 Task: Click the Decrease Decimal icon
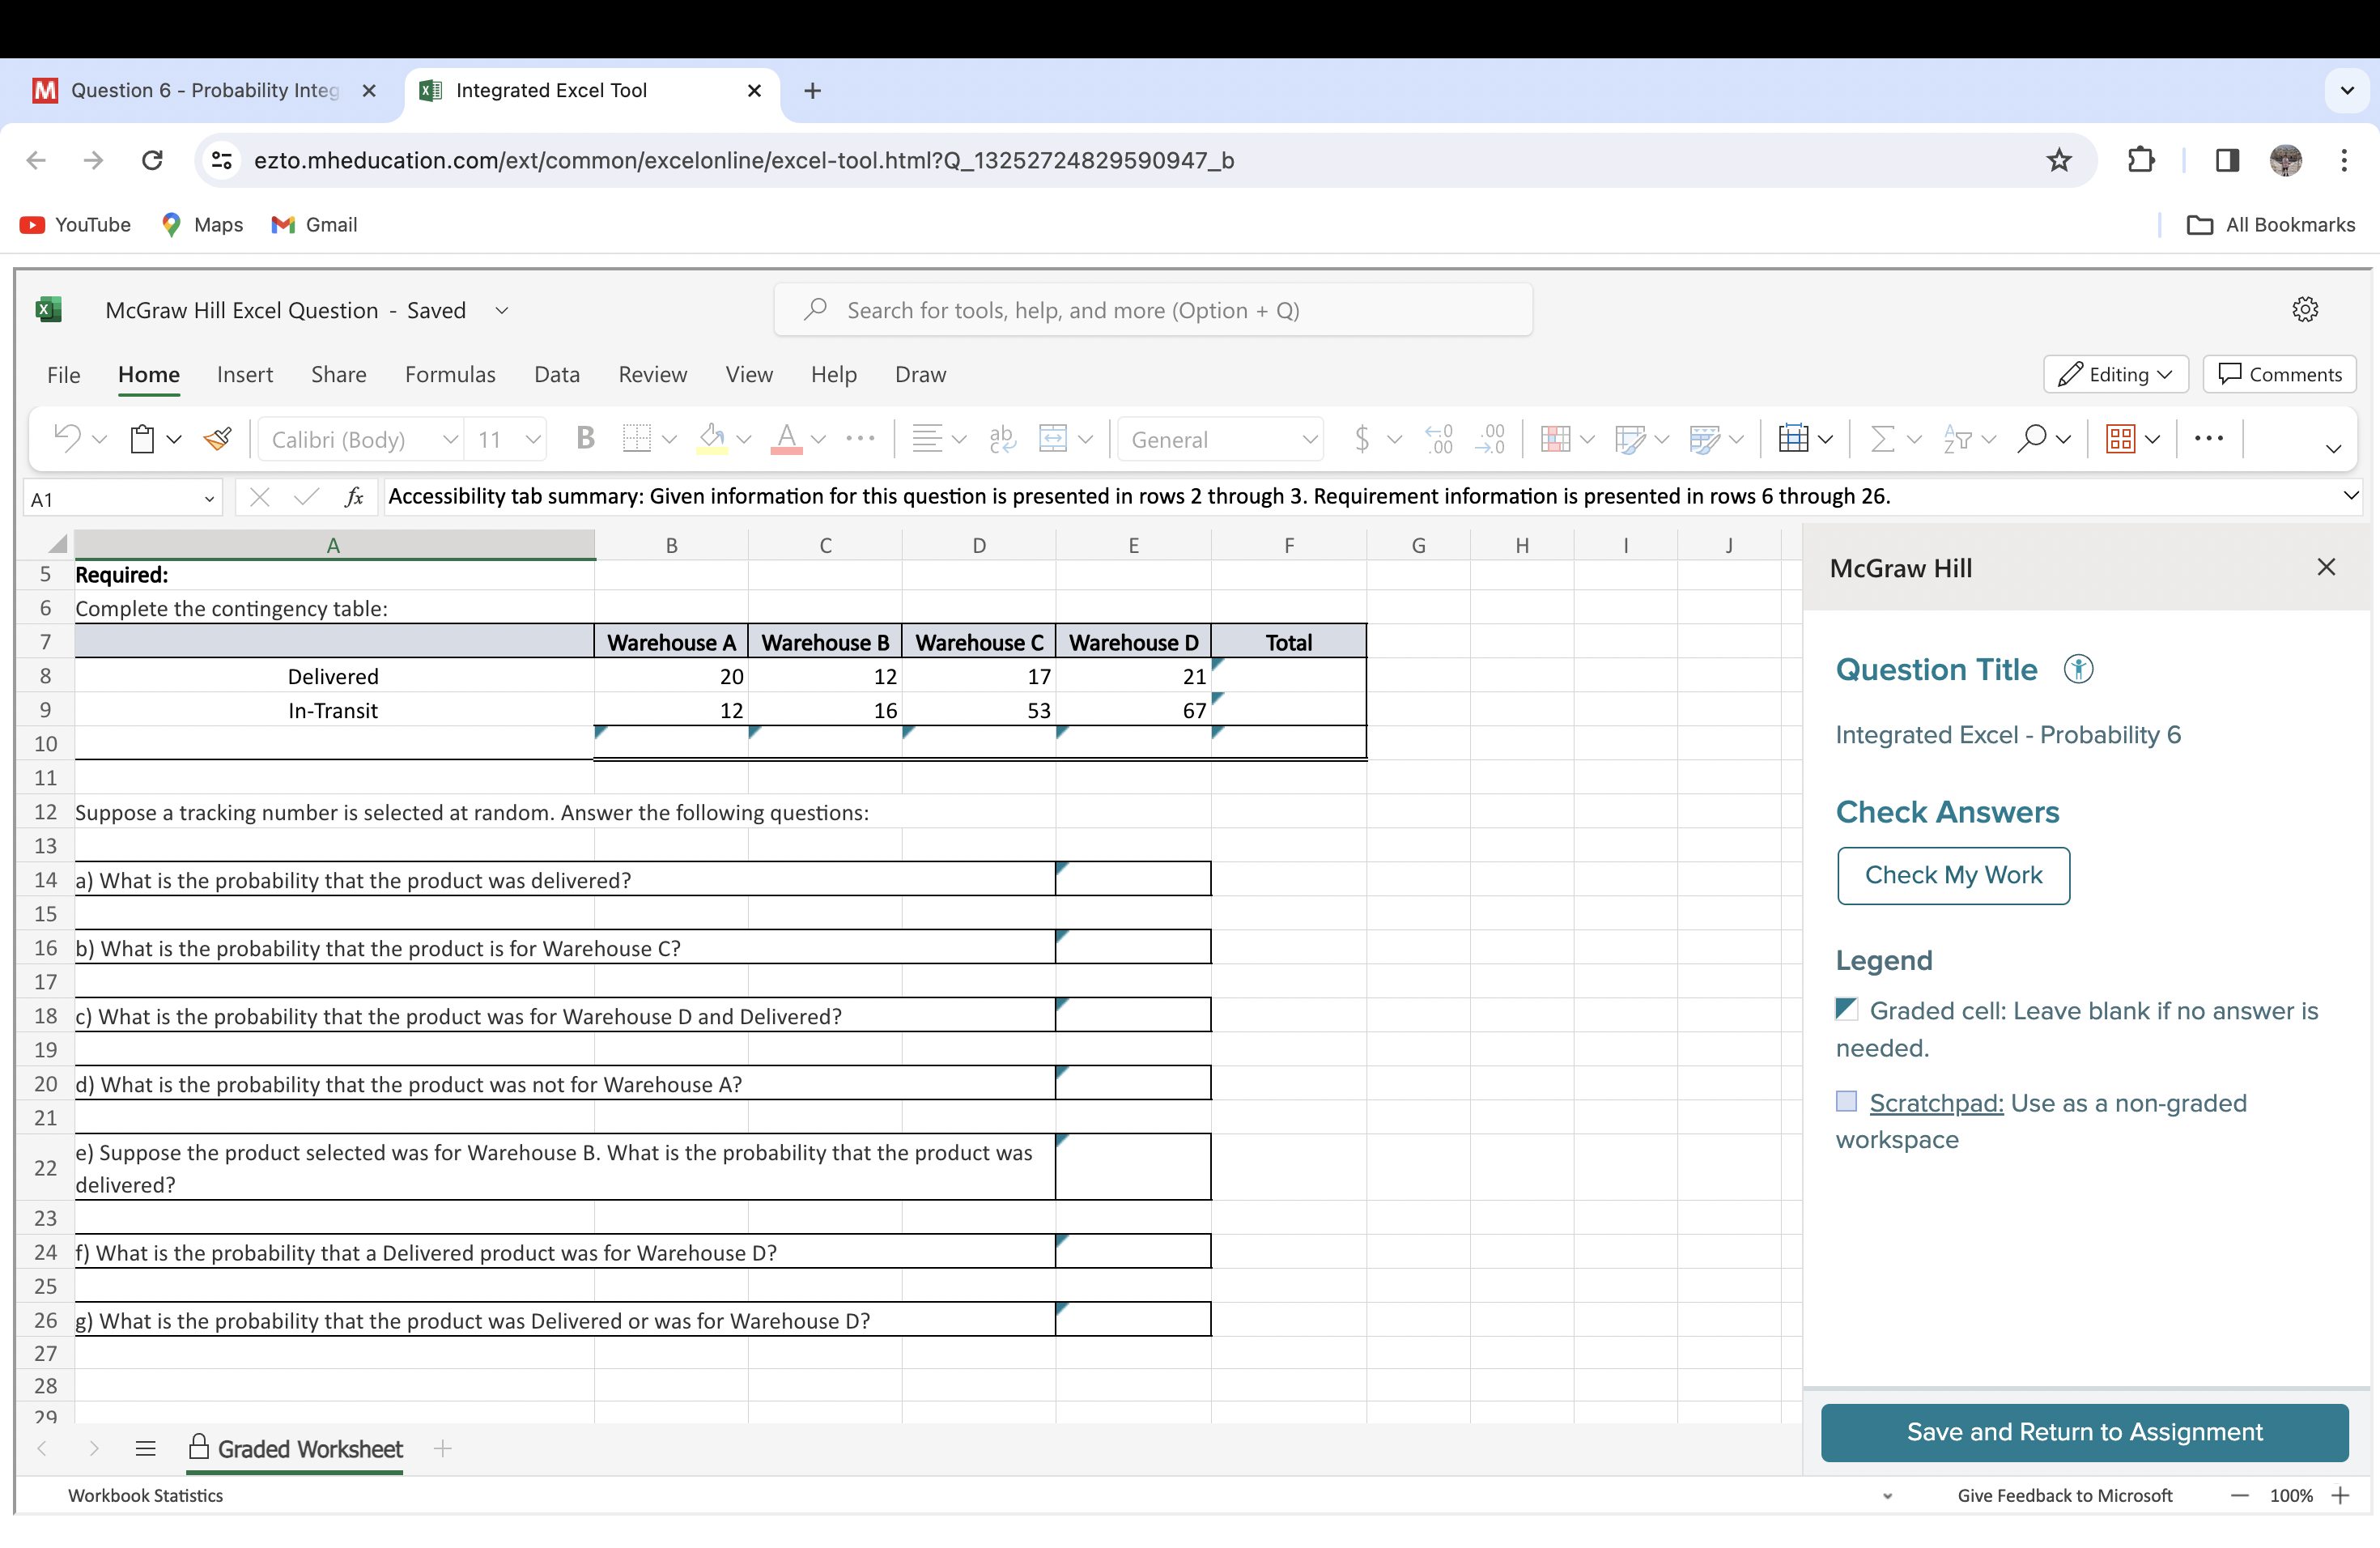[x=1489, y=439]
